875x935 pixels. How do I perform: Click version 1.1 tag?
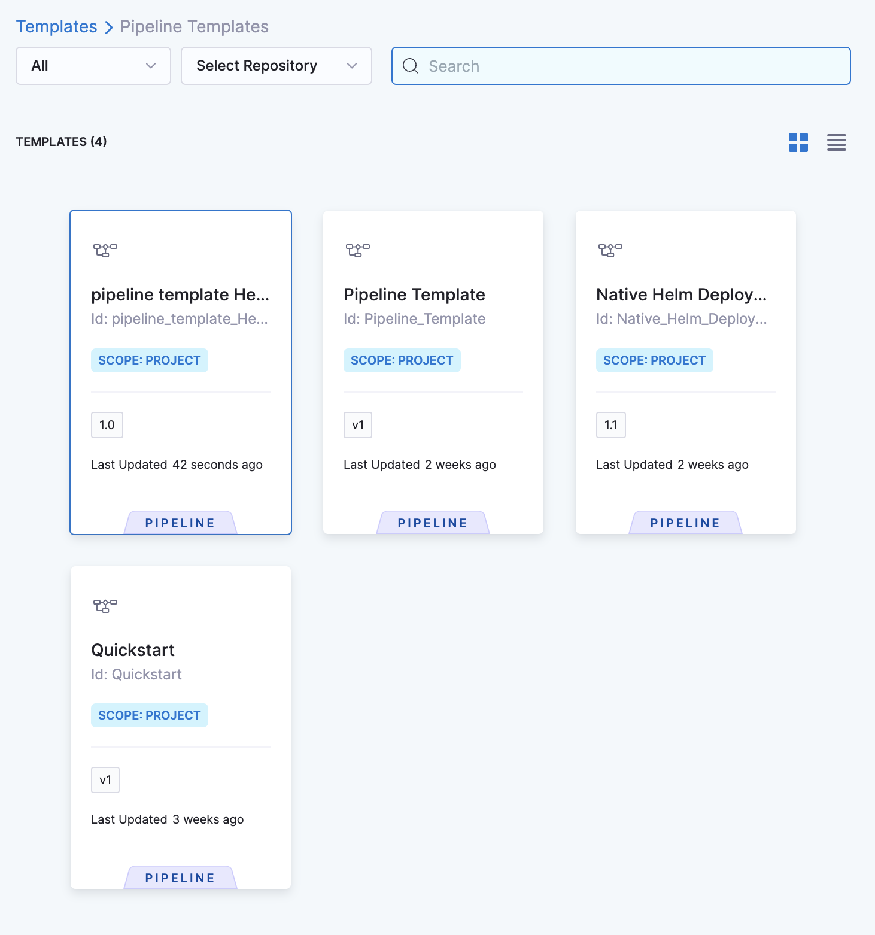(x=611, y=425)
